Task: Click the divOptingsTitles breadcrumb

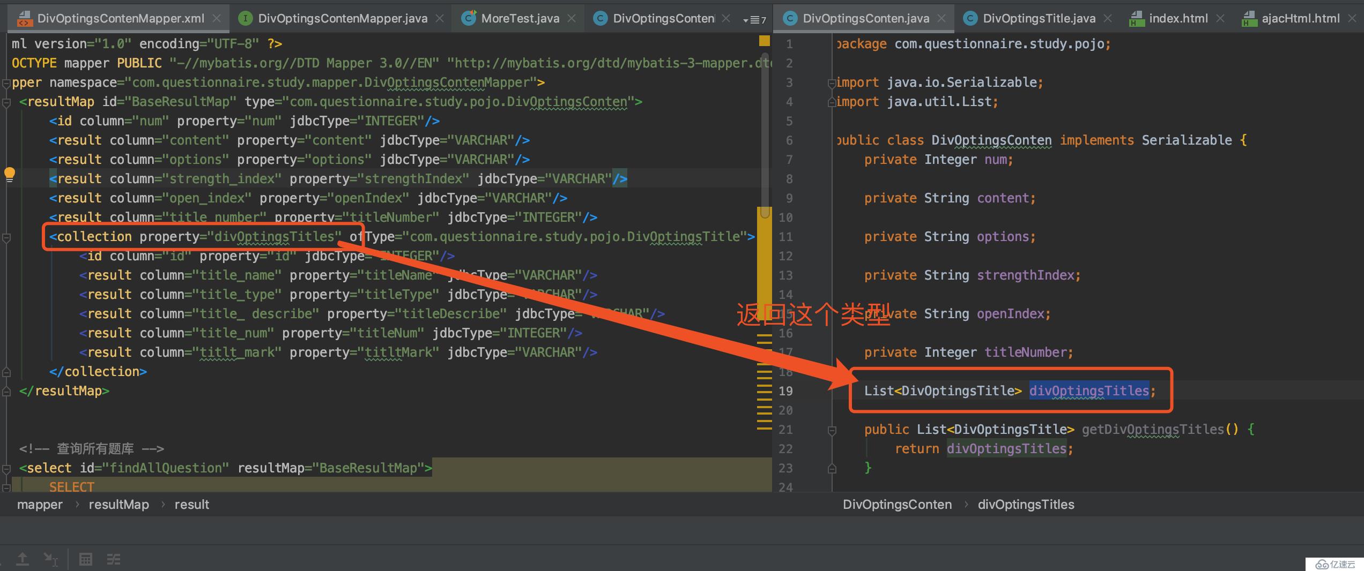Action: (x=1026, y=505)
